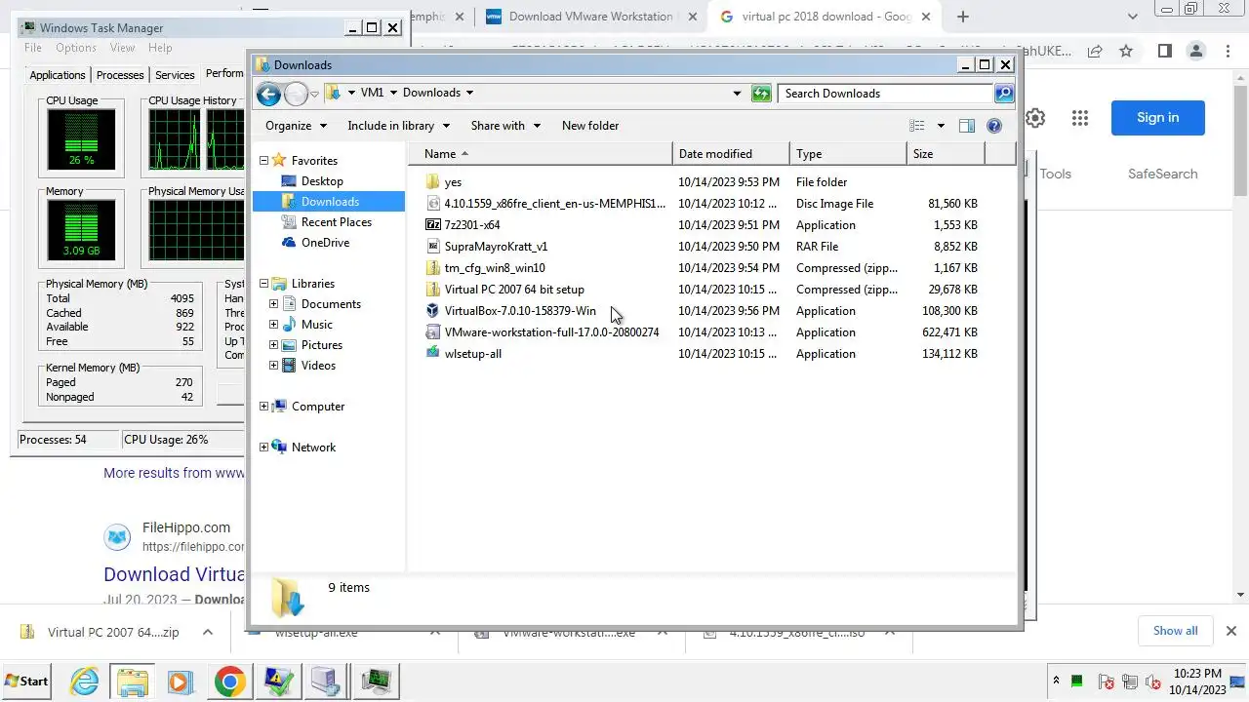
Task: Expand the Documents library node
Action: tap(274, 304)
